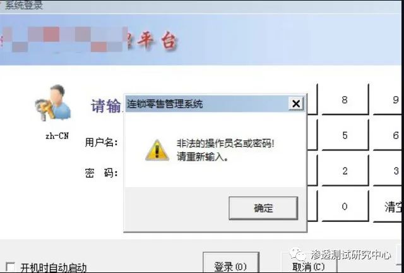Tap keypad number 0
Image resolution: width=404 pixels, height=273 pixels.
345,206
